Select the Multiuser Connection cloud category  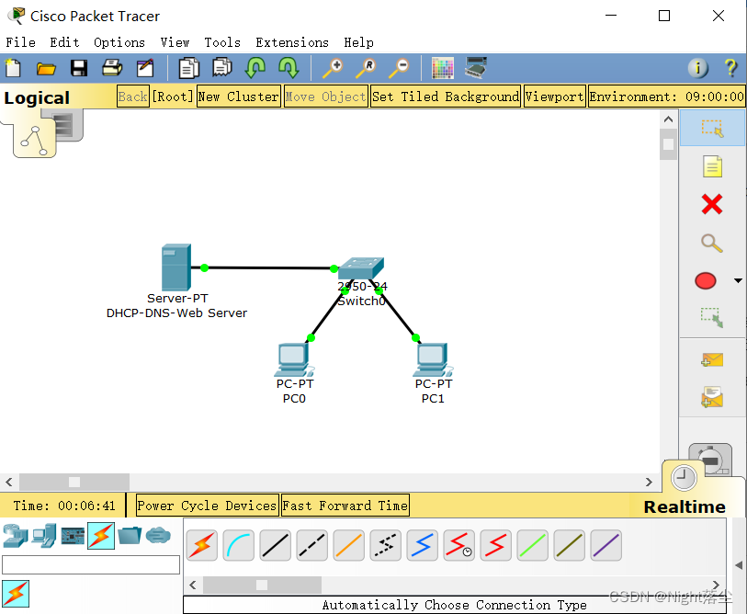(158, 536)
